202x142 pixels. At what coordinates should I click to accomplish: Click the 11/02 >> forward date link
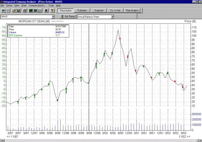click(184, 137)
